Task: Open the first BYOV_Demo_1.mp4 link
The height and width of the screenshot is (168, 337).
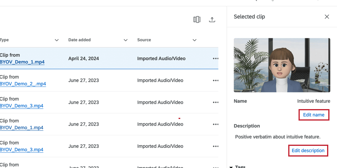Action: 22,62
